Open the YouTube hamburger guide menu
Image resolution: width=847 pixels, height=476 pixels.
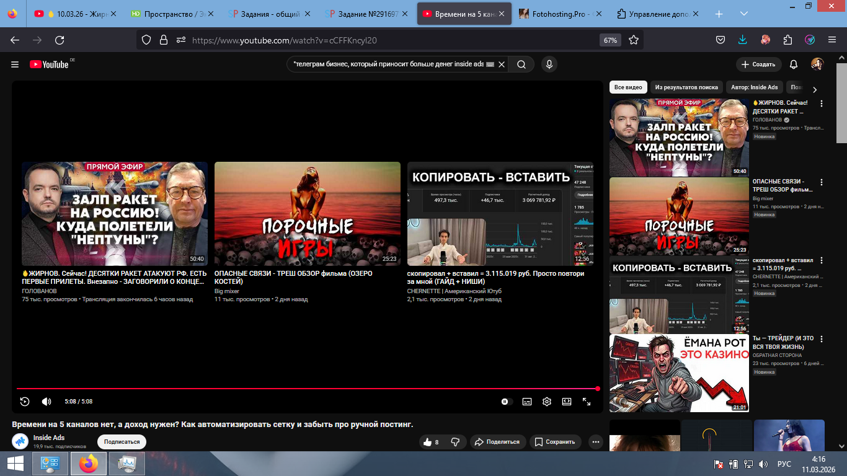[x=15, y=64]
